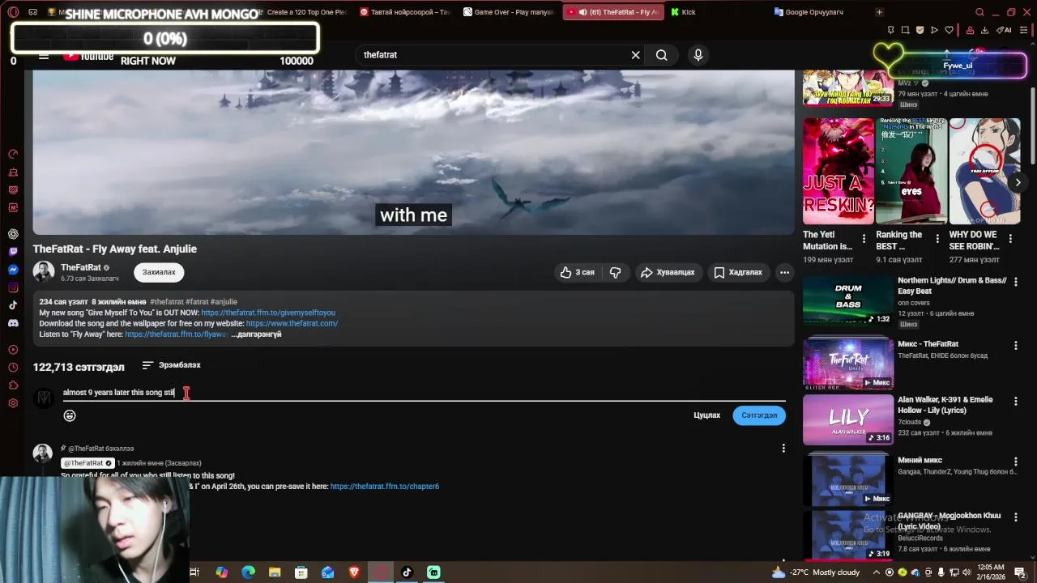Open Instagram in the sidebar
The height and width of the screenshot is (583, 1037).
coord(13,287)
